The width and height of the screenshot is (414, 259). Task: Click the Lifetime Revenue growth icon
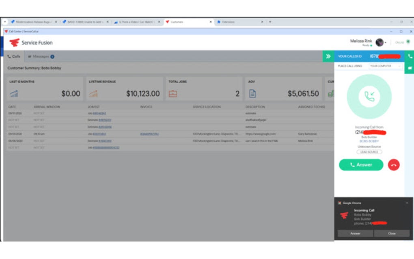click(93, 94)
